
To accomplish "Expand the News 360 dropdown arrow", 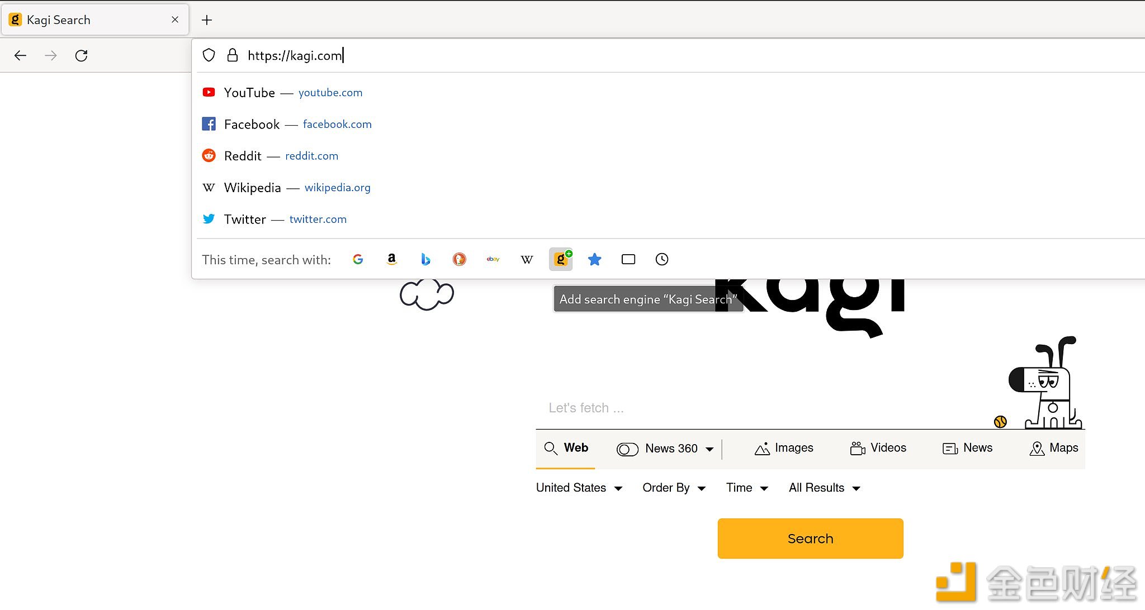I will [x=709, y=449].
